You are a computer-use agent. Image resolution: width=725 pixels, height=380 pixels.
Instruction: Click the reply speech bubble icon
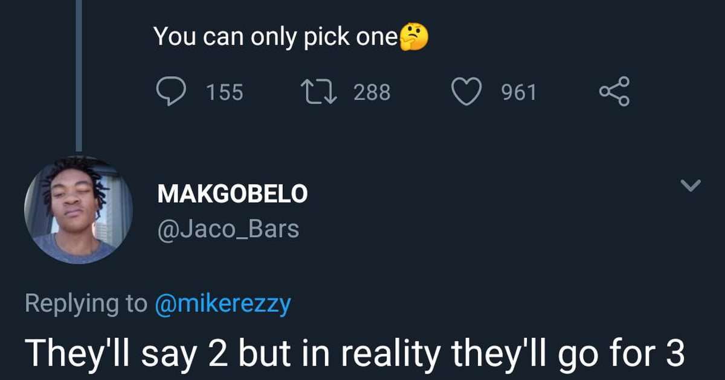coord(172,92)
